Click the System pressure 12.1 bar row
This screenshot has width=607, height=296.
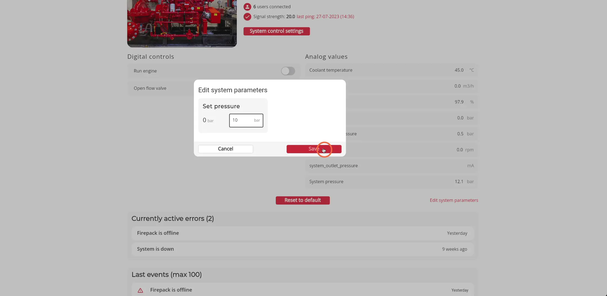(x=392, y=181)
